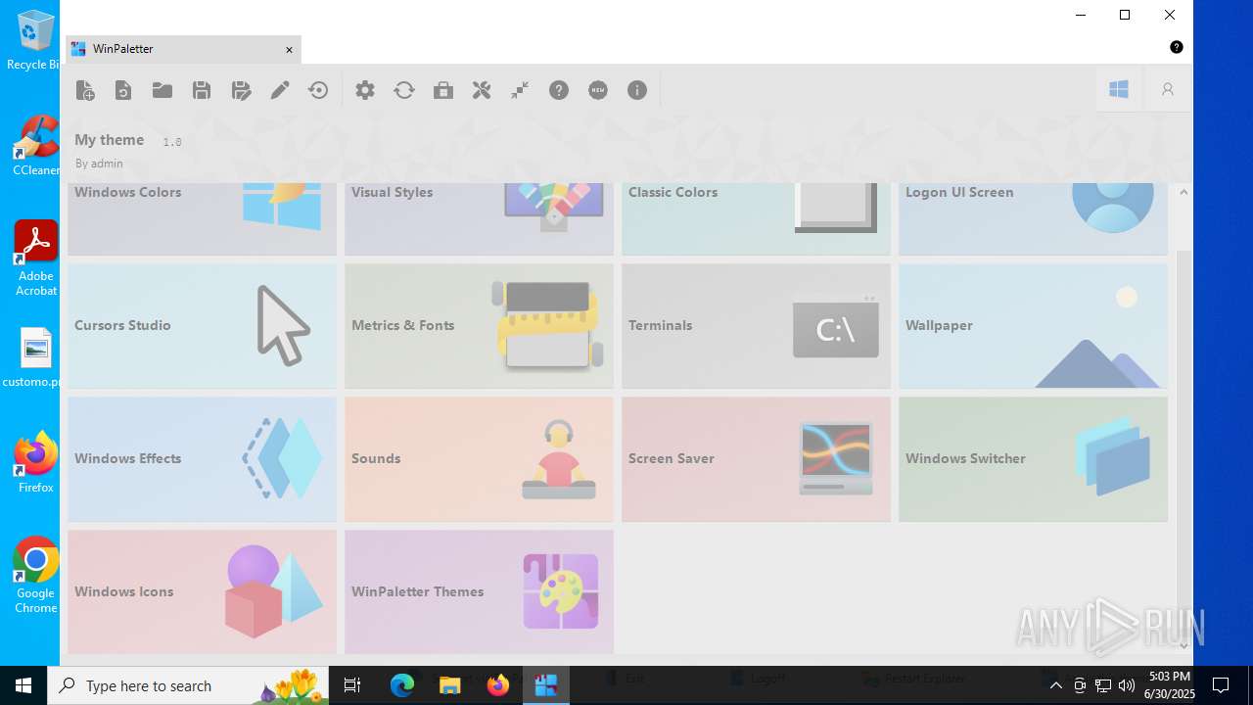
Task: Open Firefox from the taskbar
Action: click(x=498, y=685)
